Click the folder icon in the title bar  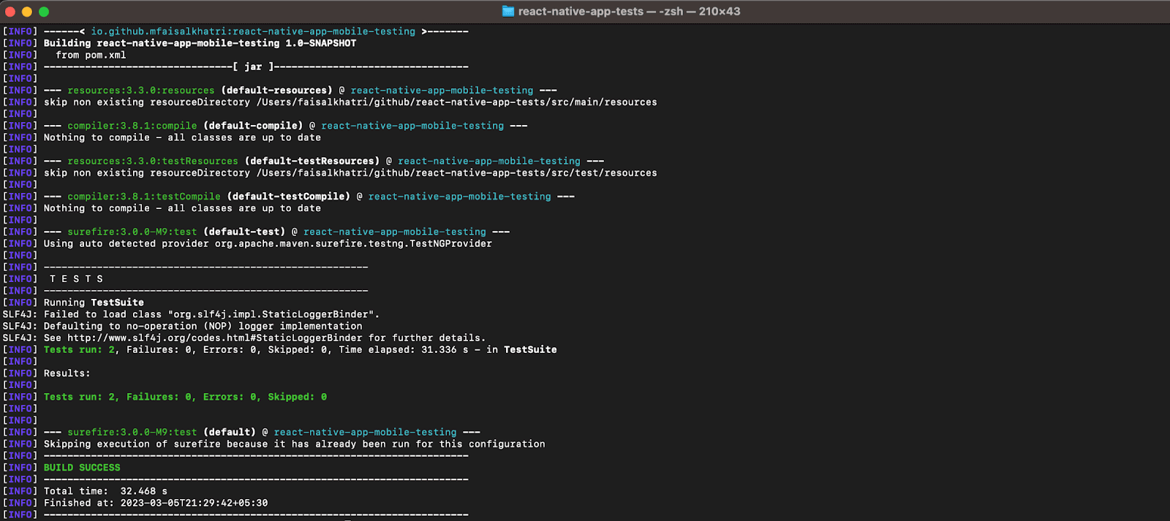coord(508,11)
